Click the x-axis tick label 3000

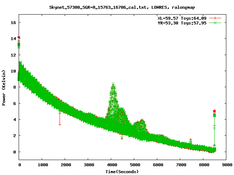pos(89,165)
